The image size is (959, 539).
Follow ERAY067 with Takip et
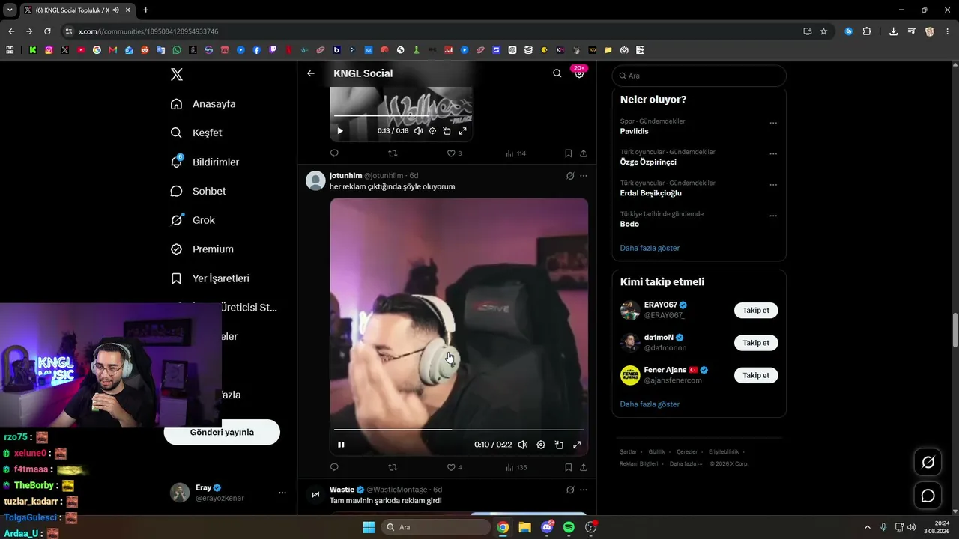click(756, 310)
